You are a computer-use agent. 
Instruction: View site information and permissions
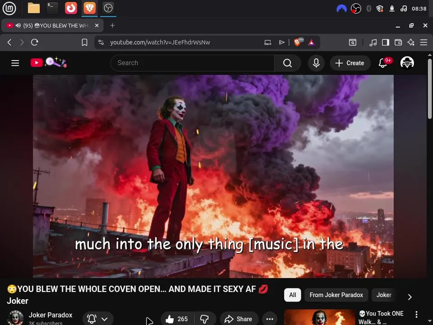pos(101,42)
